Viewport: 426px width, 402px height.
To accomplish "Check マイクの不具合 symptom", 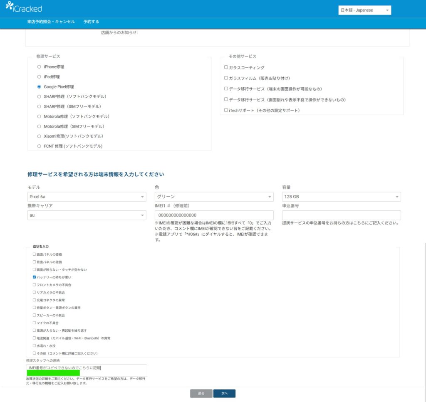I will pos(34,323).
